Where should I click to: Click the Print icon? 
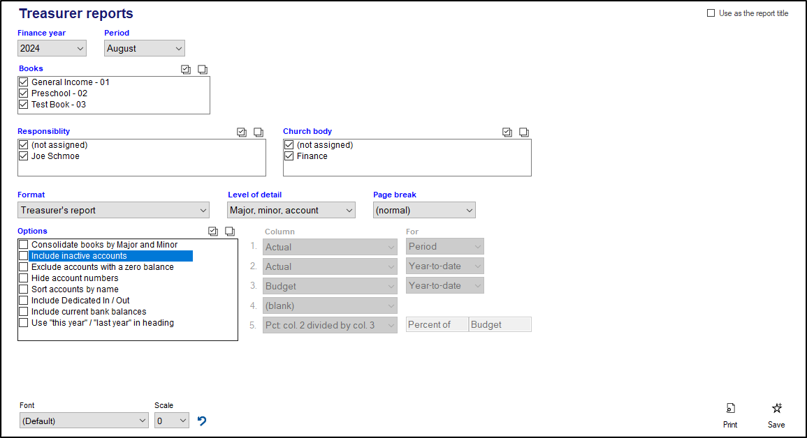click(x=730, y=409)
